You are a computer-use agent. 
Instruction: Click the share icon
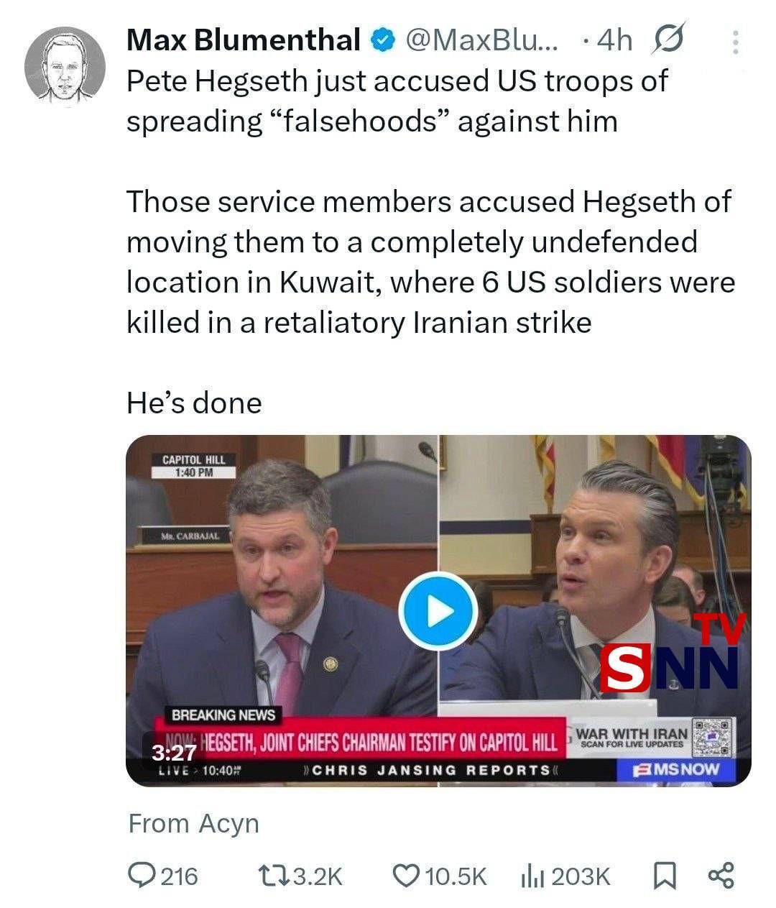point(721,875)
